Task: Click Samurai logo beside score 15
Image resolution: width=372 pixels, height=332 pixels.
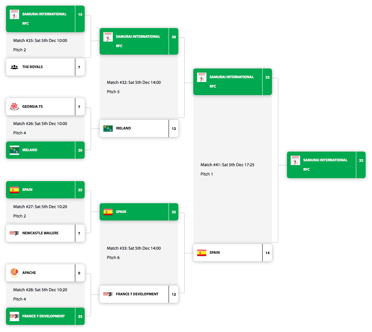Action: pyautogui.click(x=14, y=15)
